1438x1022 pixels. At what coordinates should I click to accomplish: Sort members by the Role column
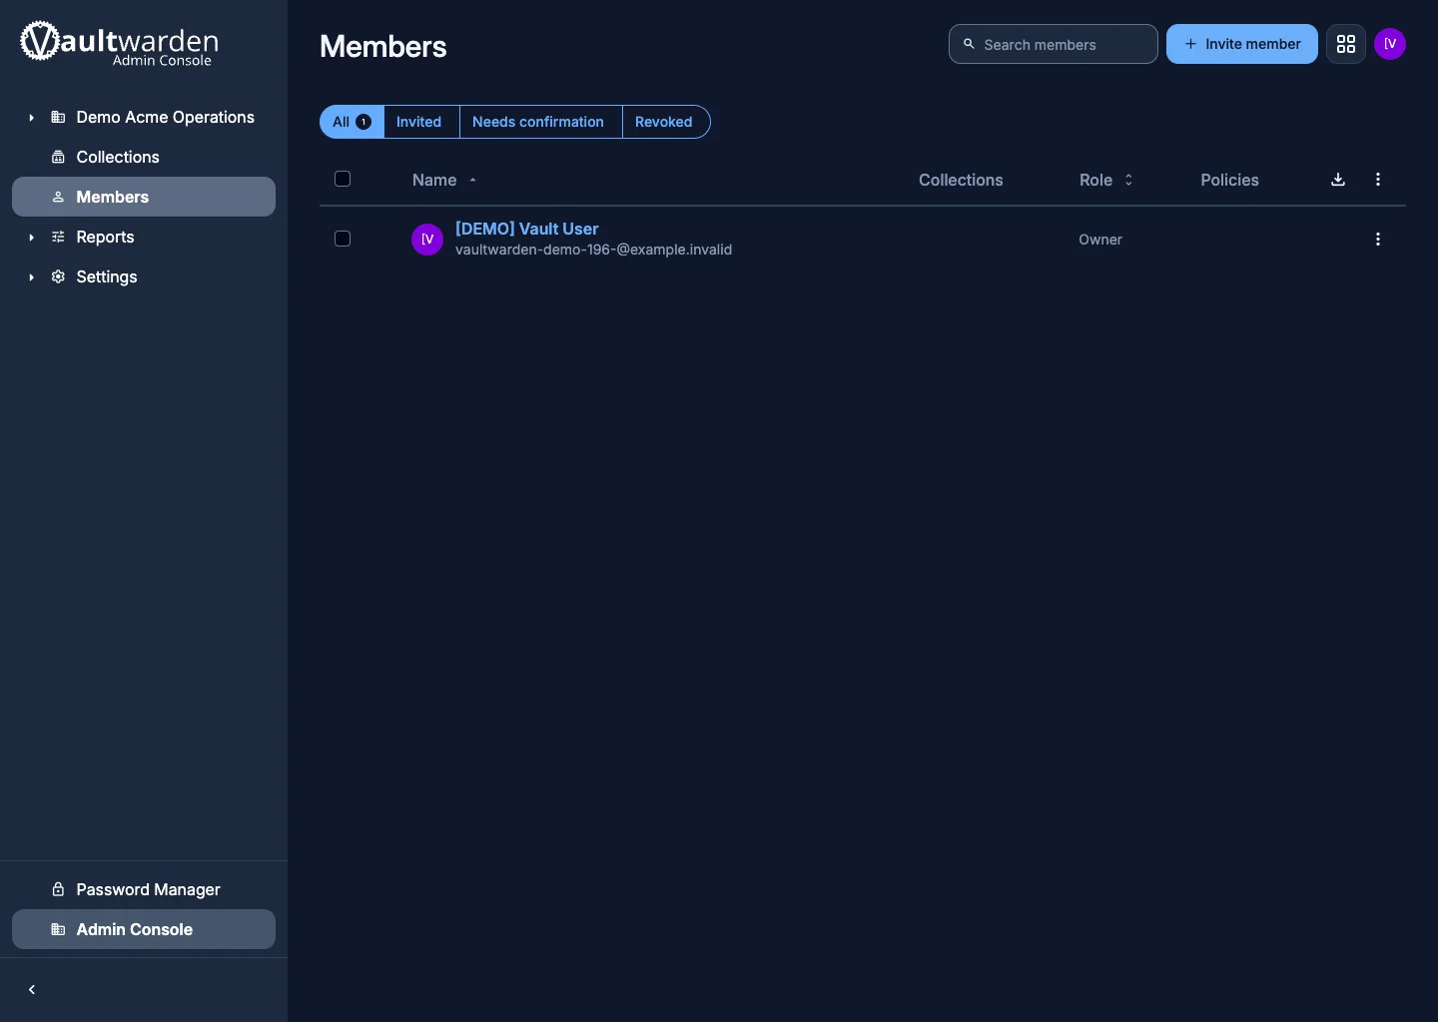click(1106, 180)
